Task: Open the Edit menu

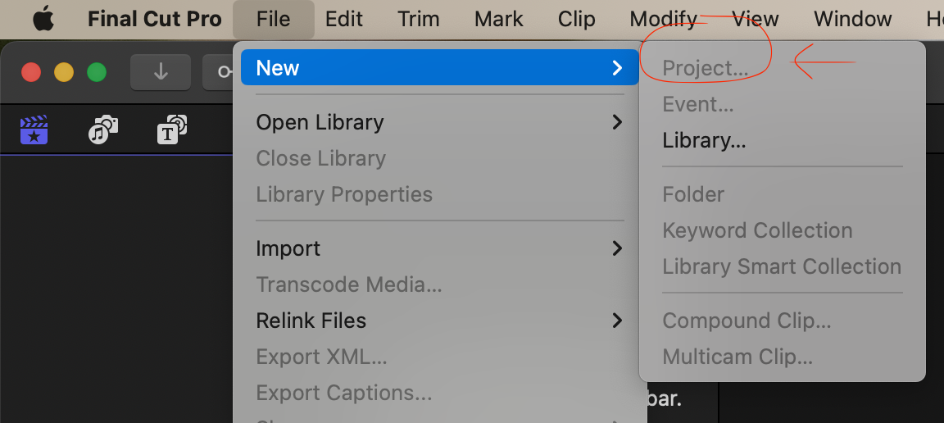Action: coord(343,19)
